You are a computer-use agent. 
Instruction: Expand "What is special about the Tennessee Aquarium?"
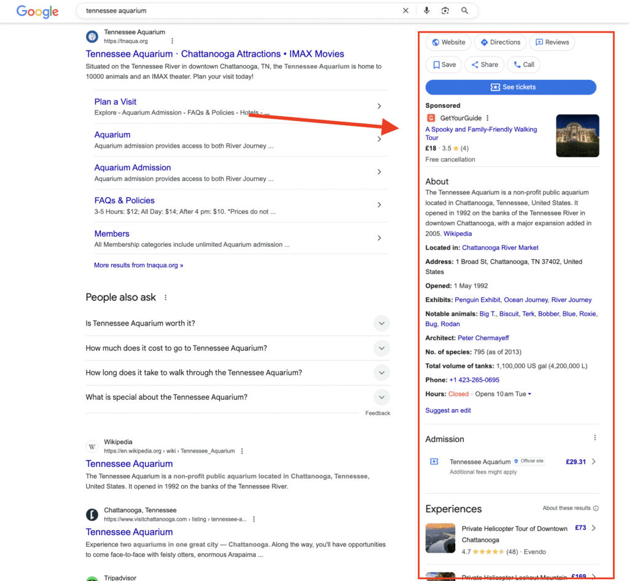tap(381, 397)
